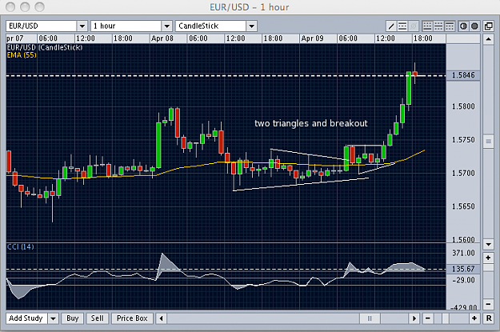500x332 pixels.
Task: Click the CCI (14) indicator label
Action: pyautogui.click(x=21, y=246)
